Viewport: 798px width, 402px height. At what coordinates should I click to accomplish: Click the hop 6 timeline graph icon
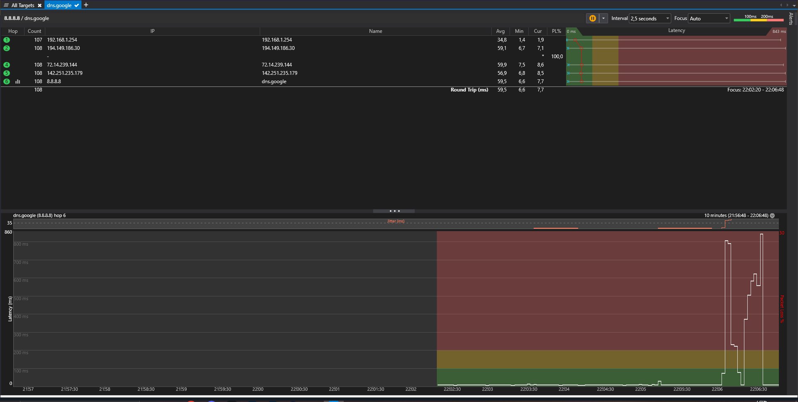(x=17, y=81)
